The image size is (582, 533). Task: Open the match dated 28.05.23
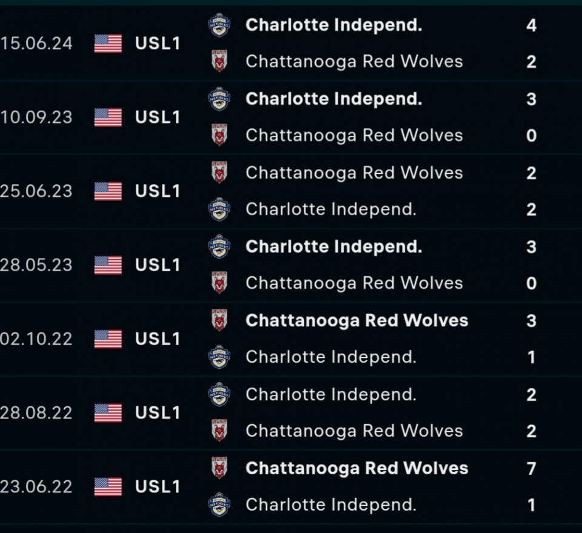pyautogui.click(x=291, y=265)
